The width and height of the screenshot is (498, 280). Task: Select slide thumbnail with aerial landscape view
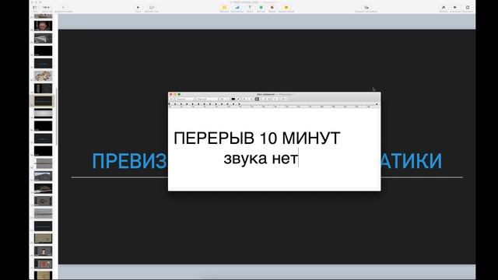pyautogui.click(x=44, y=176)
